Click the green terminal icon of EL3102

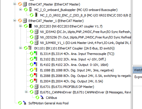(36, 59)
